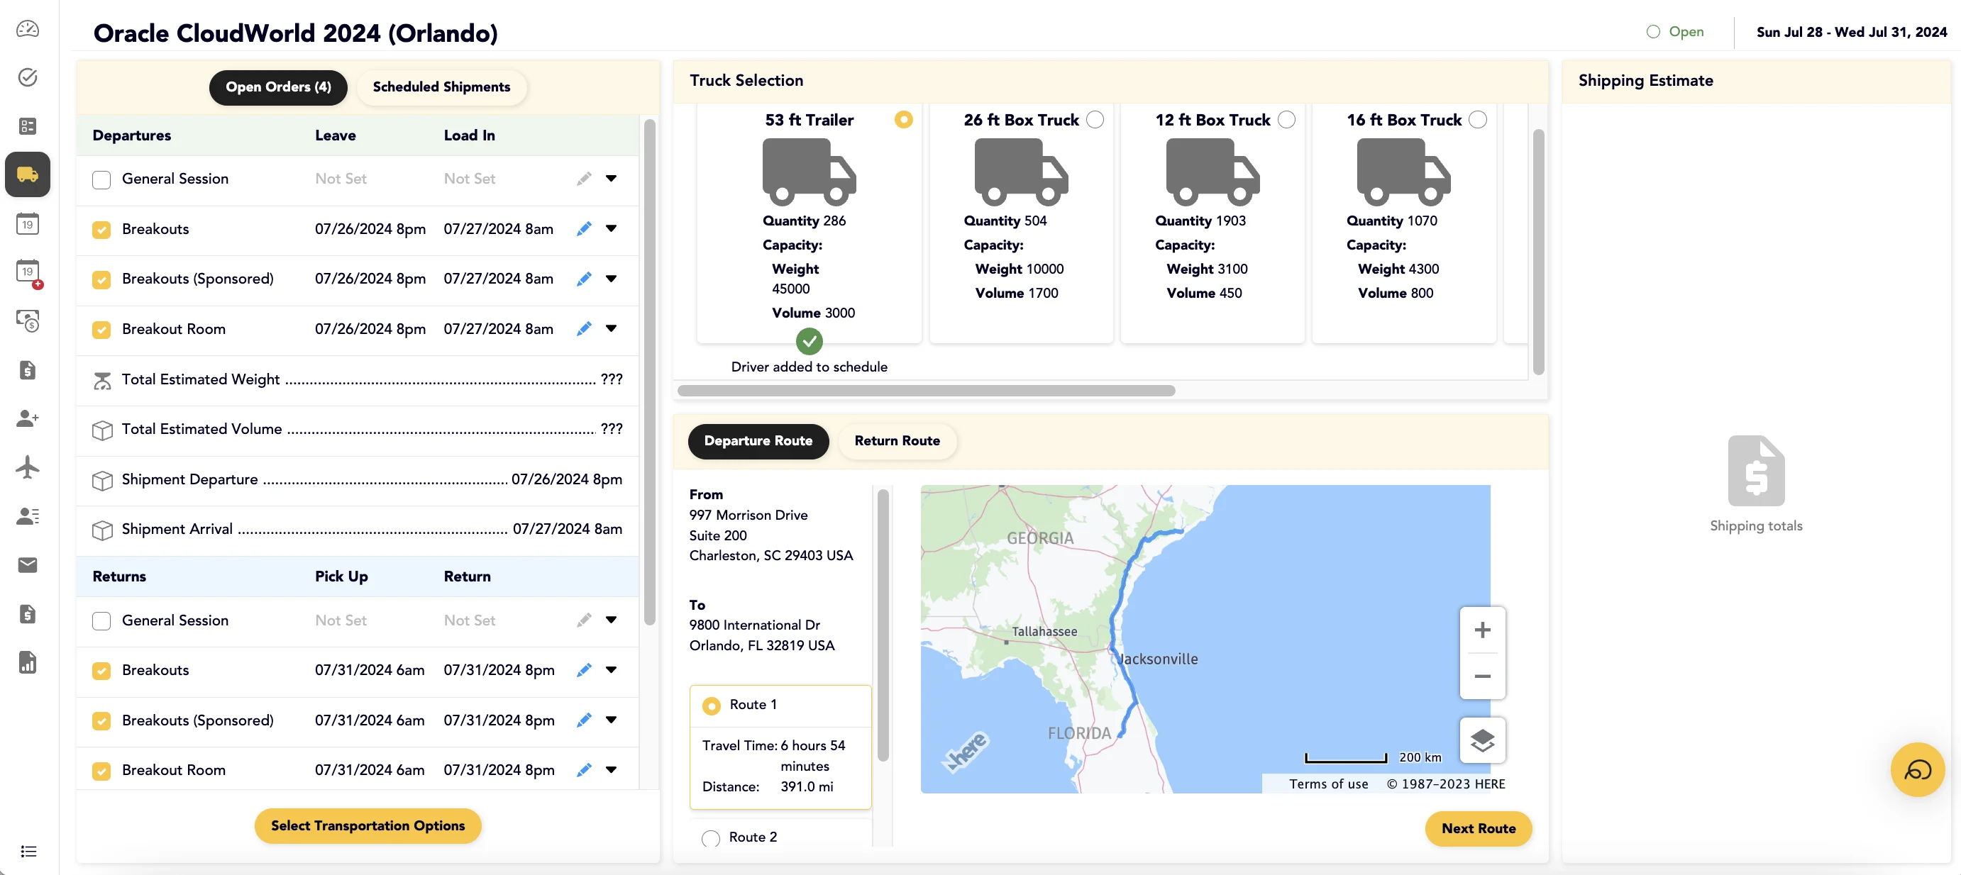
Task: Open the dashboard gauge sidebar icon
Action: (x=28, y=29)
